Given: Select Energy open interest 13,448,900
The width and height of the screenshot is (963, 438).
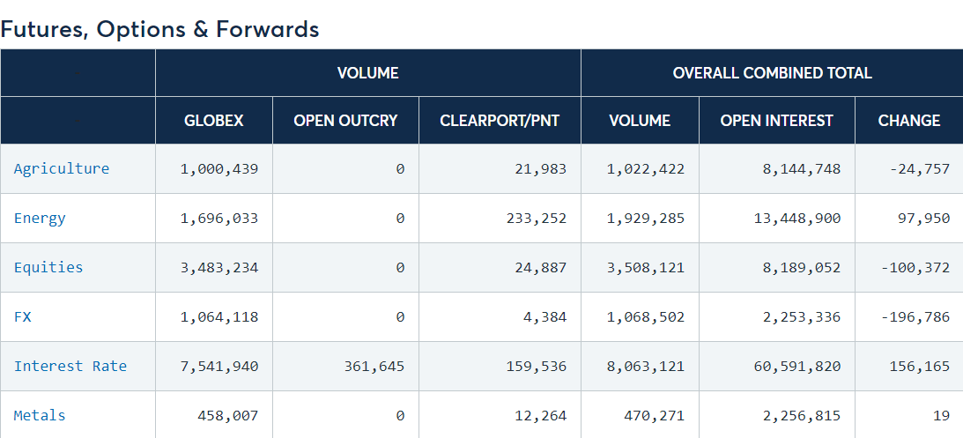Looking at the screenshot, I should pos(797,218).
